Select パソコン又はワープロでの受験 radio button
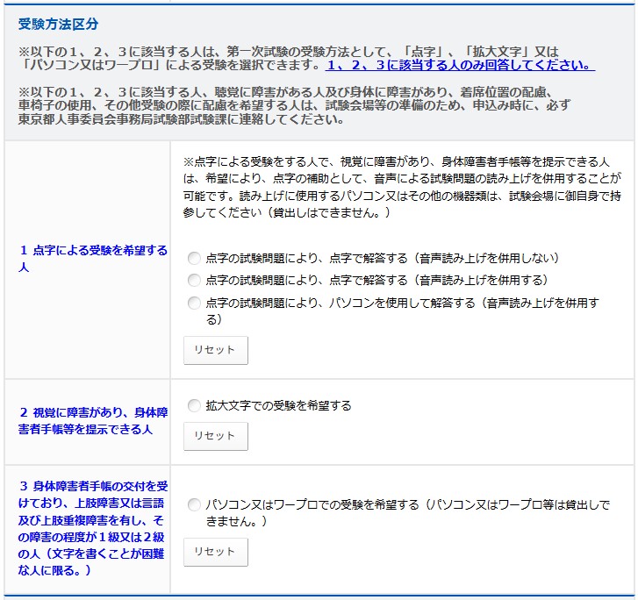This screenshot has width=638, height=600. 194,505
